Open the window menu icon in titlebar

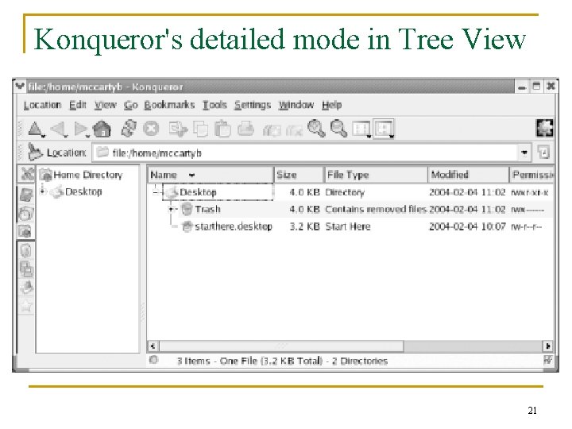pos(20,86)
